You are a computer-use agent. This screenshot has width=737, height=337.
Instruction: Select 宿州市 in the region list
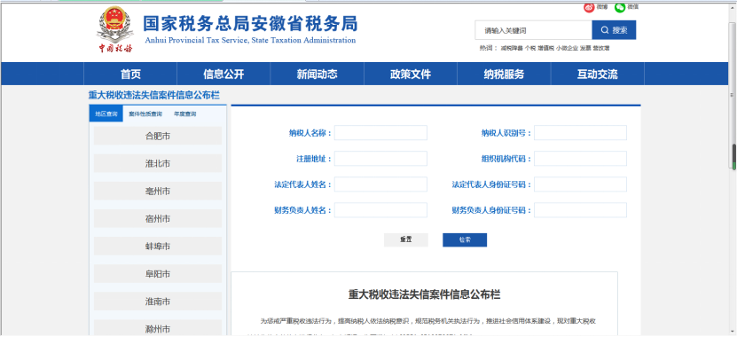pyautogui.click(x=158, y=218)
